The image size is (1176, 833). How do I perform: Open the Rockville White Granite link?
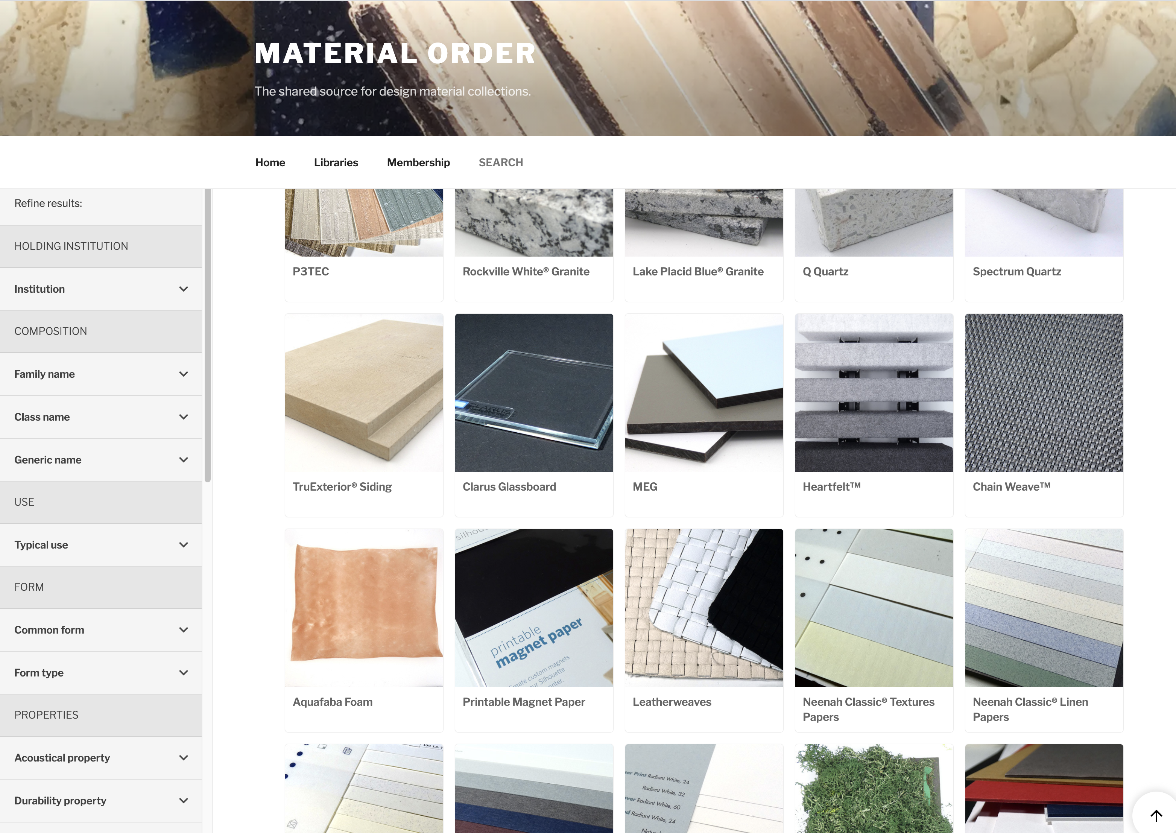[526, 271]
